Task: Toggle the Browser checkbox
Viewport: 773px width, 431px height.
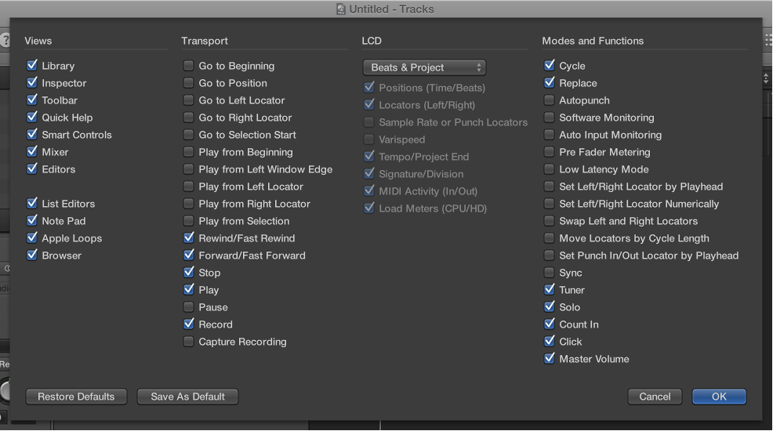Action: click(x=32, y=255)
